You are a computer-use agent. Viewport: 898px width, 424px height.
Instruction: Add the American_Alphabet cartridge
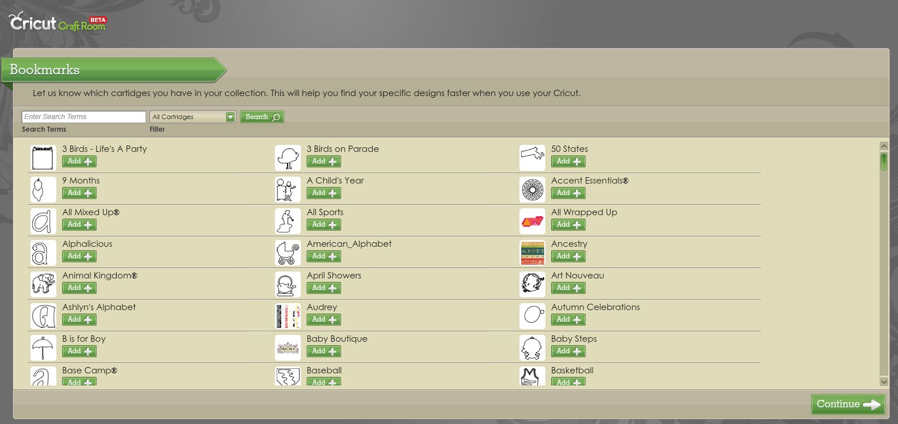coord(324,257)
